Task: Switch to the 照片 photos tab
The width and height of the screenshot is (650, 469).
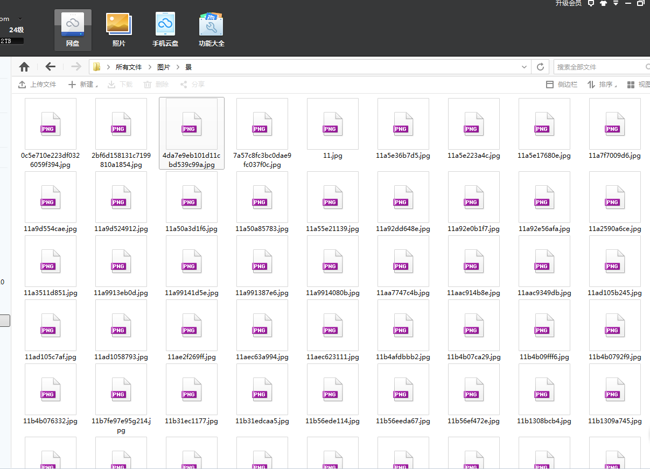Action: tap(119, 30)
